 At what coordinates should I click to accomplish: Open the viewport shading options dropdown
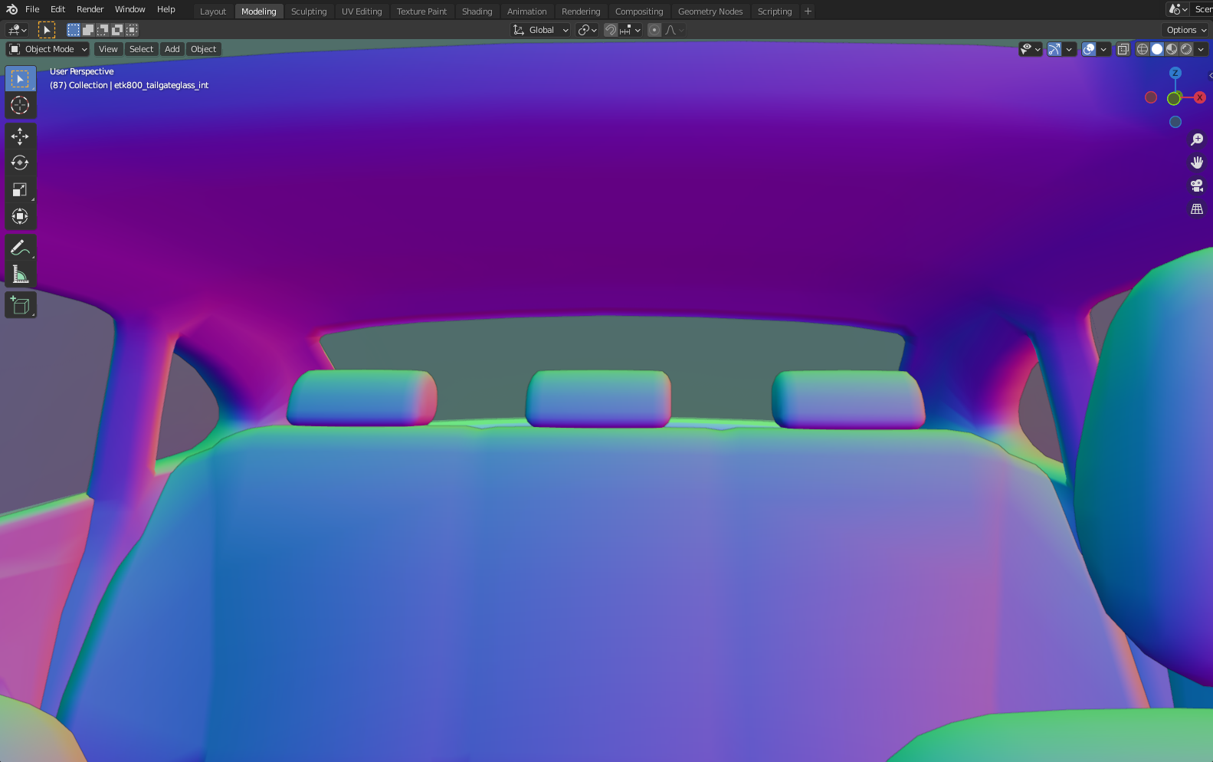1201,49
